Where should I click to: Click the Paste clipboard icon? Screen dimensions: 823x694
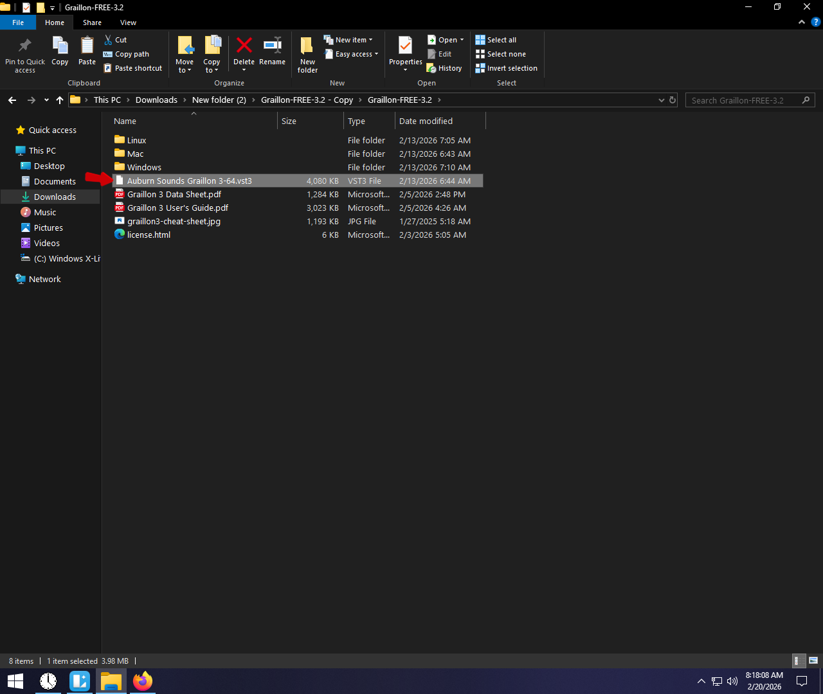coord(87,46)
